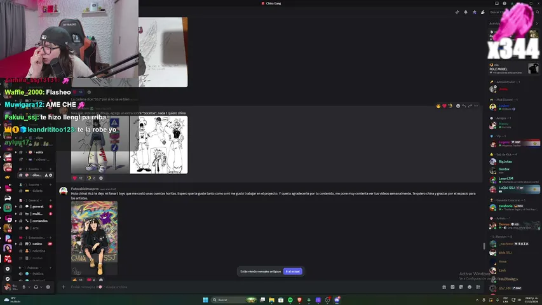Expand threads under general channel
This screenshot has height=305, width=542.
[x=15, y=207]
